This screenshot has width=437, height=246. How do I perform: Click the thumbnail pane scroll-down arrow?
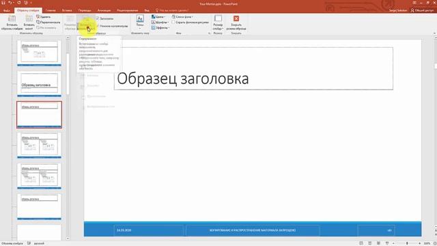tap(68, 238)
